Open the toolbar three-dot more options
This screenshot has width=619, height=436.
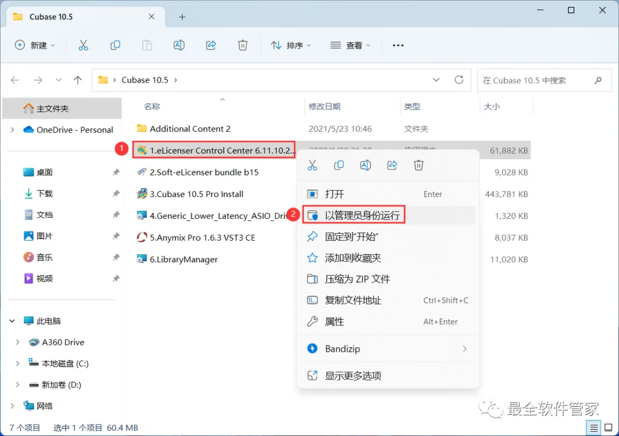click(398, 45)
